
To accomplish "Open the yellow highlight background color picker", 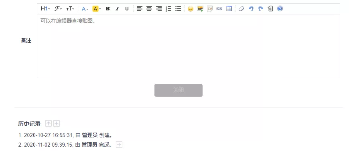I will click(97, 9).
